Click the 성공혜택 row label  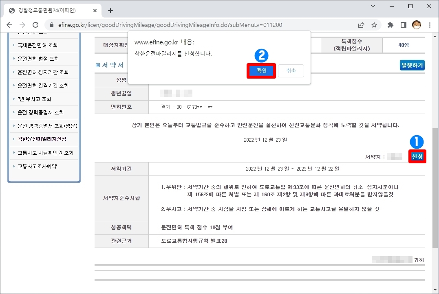click(121, 228)
